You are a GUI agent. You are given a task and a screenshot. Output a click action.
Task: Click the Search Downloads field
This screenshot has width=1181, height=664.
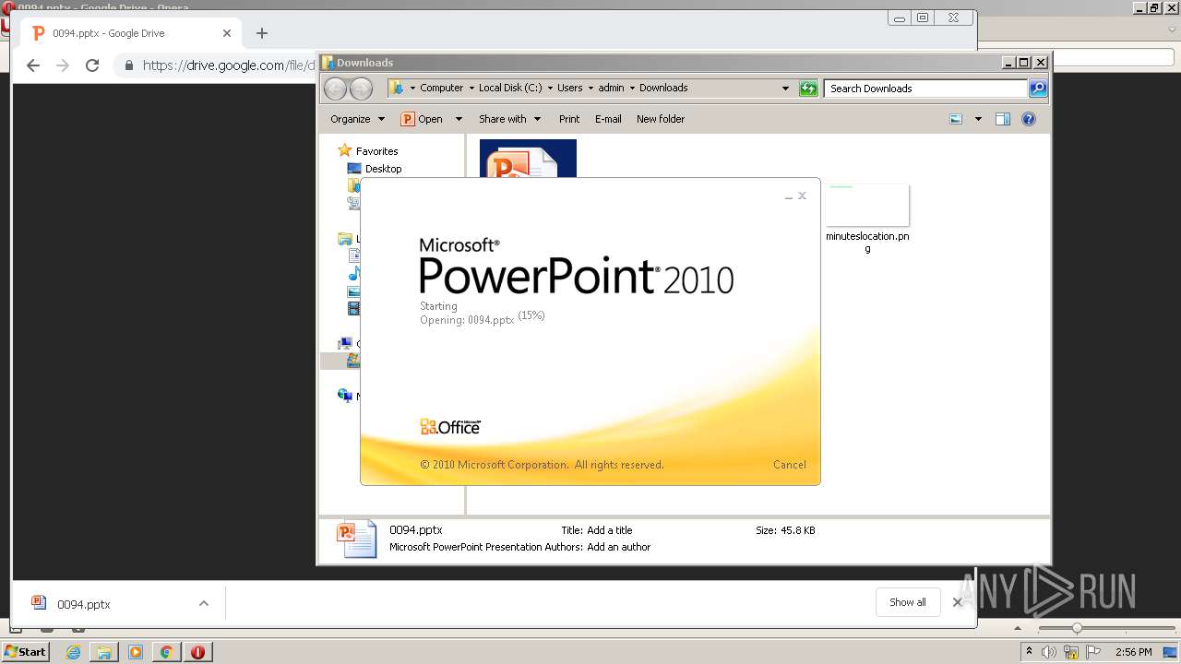(x=925, y=89)
